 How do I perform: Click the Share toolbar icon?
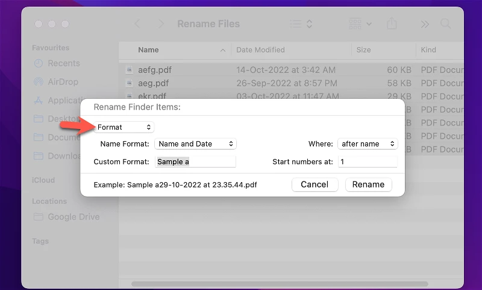pos(392,24)
